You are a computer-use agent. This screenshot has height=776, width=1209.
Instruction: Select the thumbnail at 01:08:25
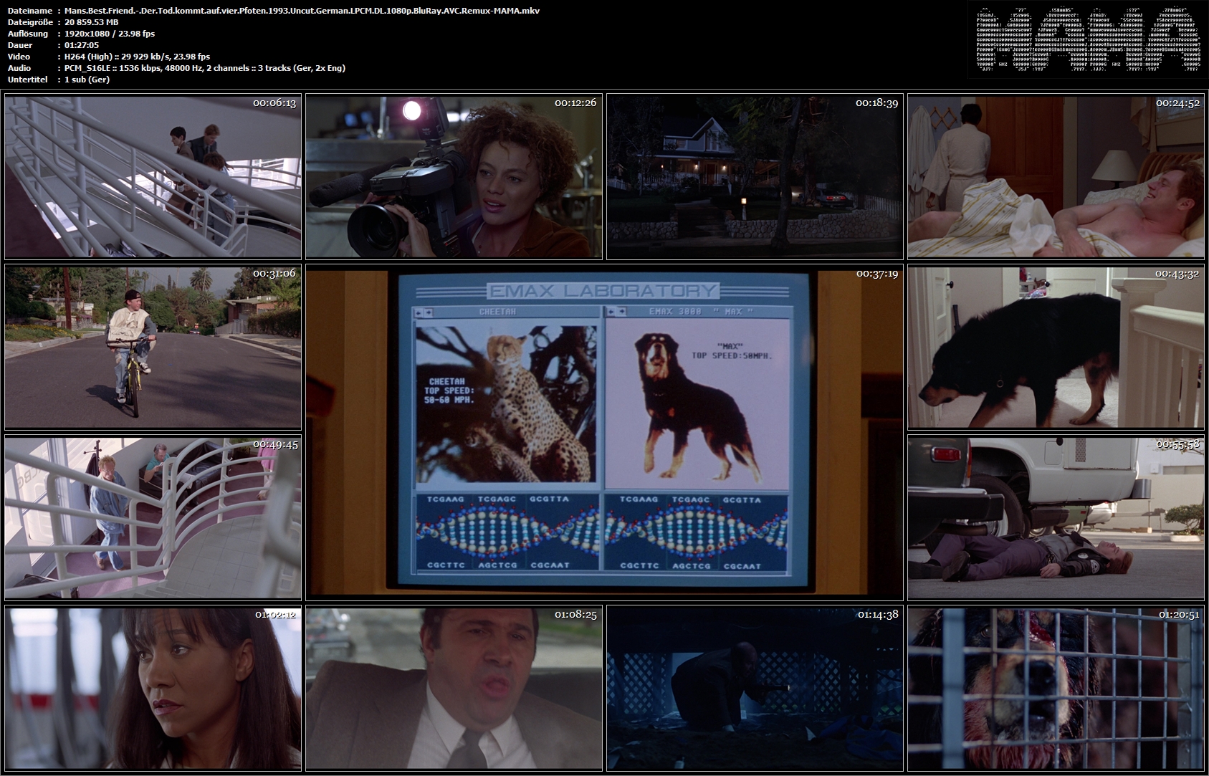coord(454,689)
